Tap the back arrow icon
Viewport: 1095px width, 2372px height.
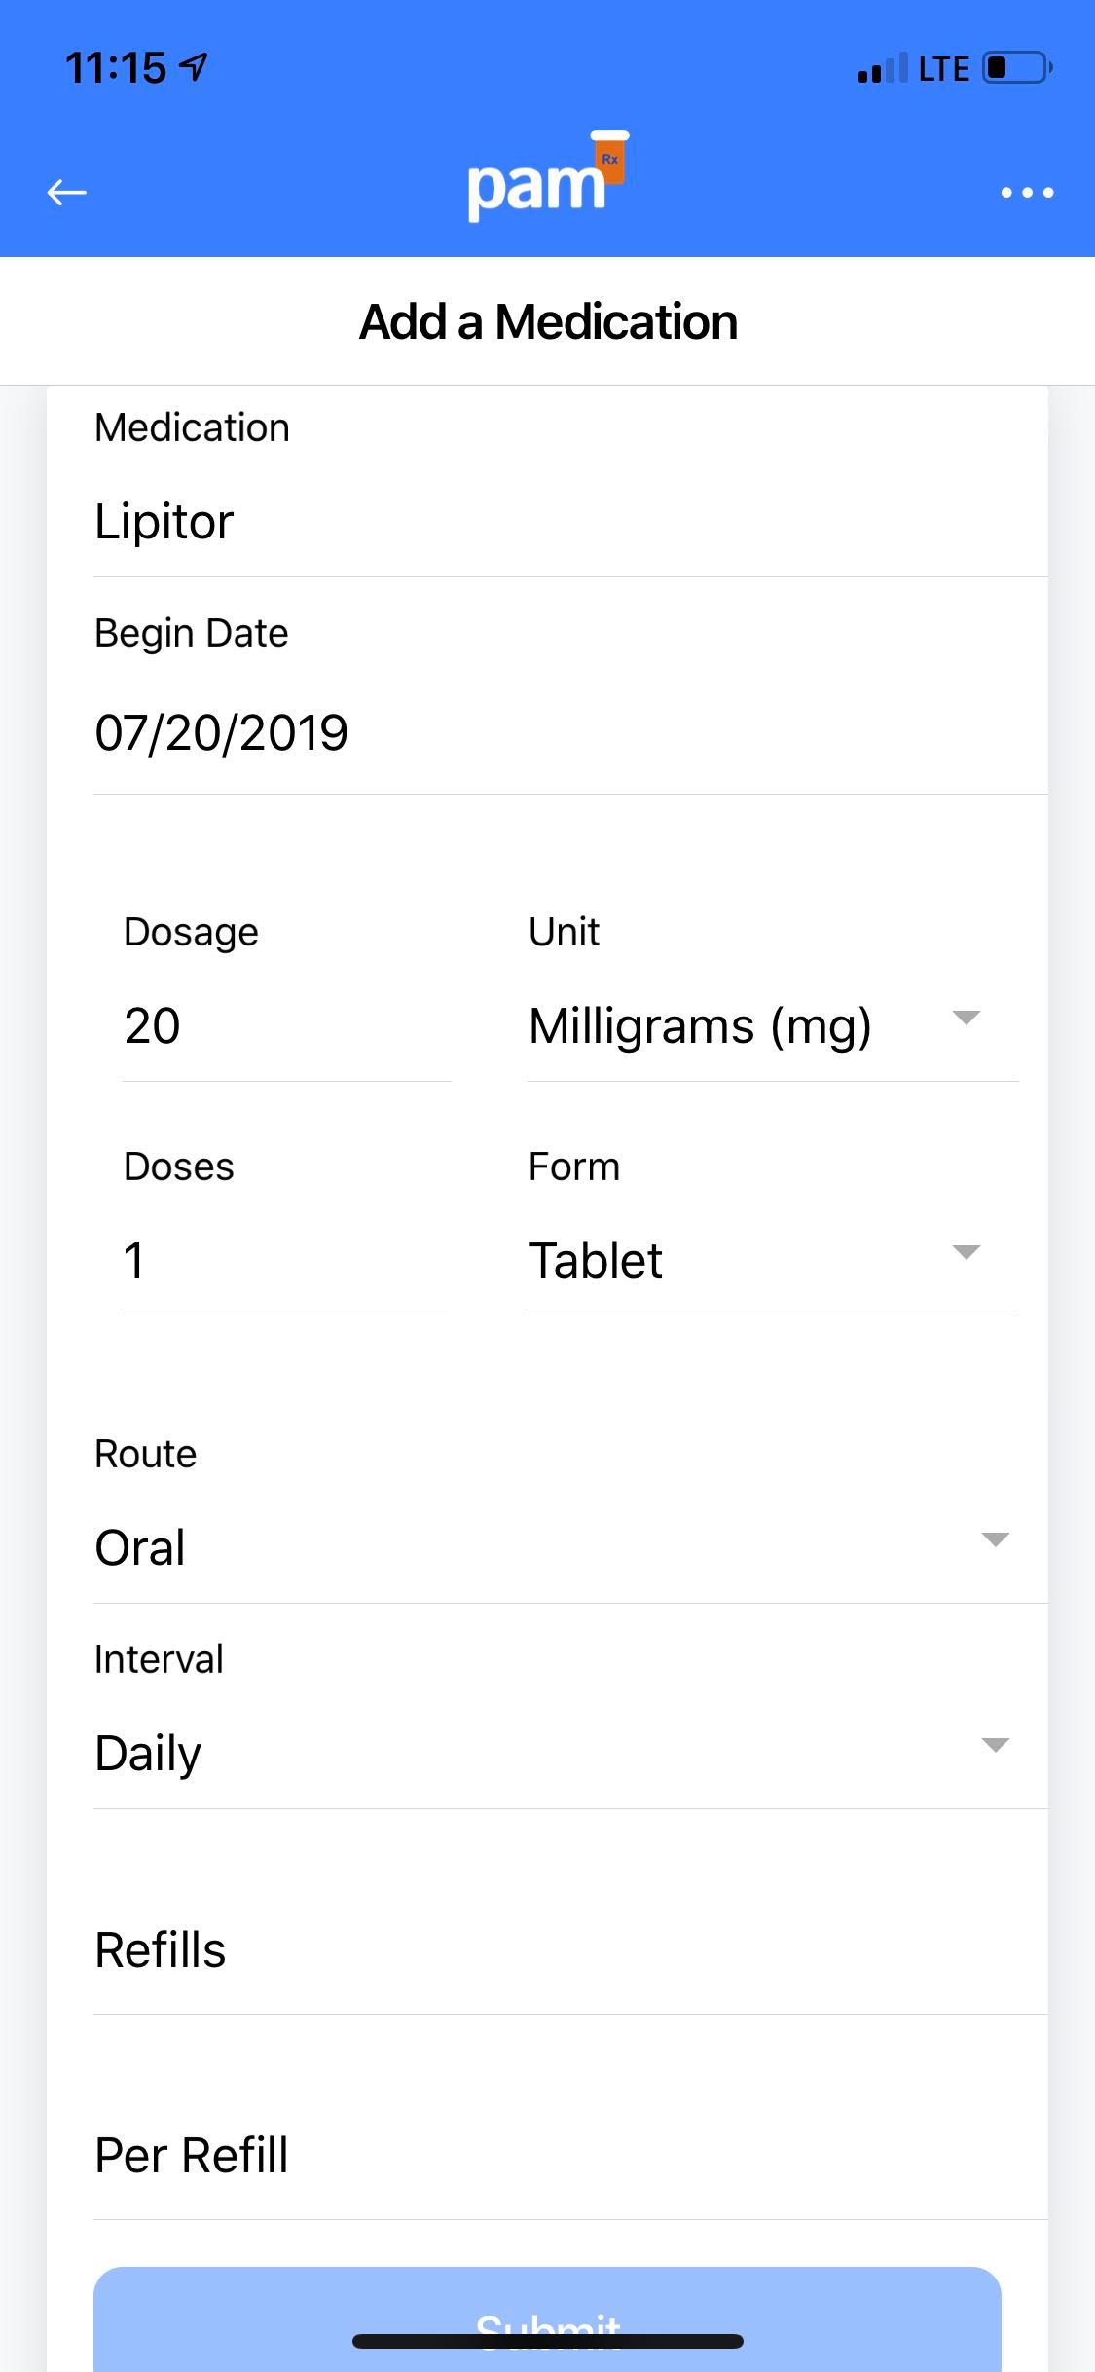[x=67, y=192]
